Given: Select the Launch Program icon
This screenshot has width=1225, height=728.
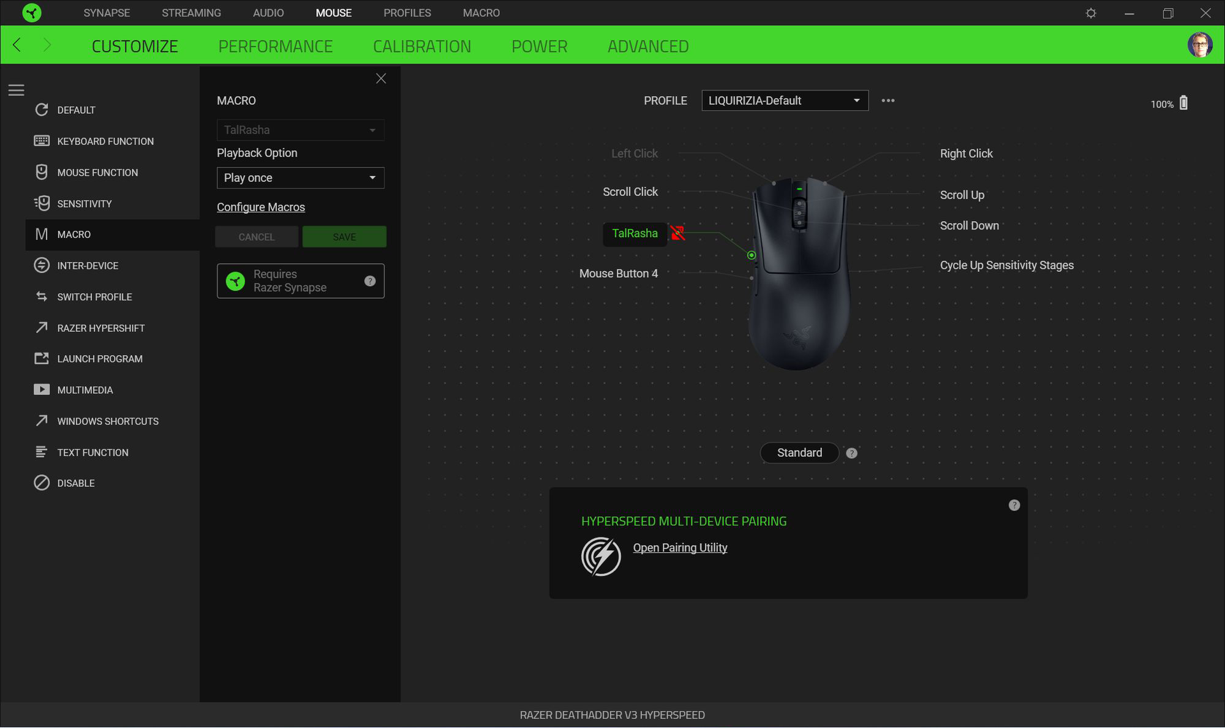Looking at the screenshot, I should pos(42,358).
